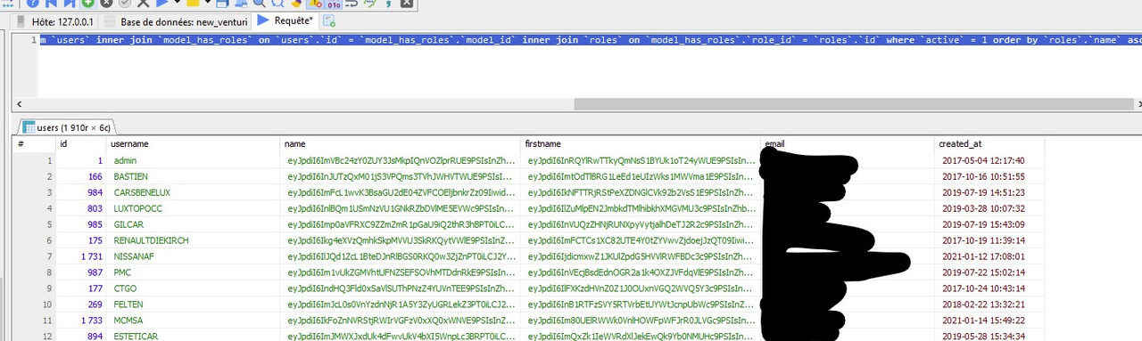Sort by the username column header

pyautogui.click(x=193, y=143)
